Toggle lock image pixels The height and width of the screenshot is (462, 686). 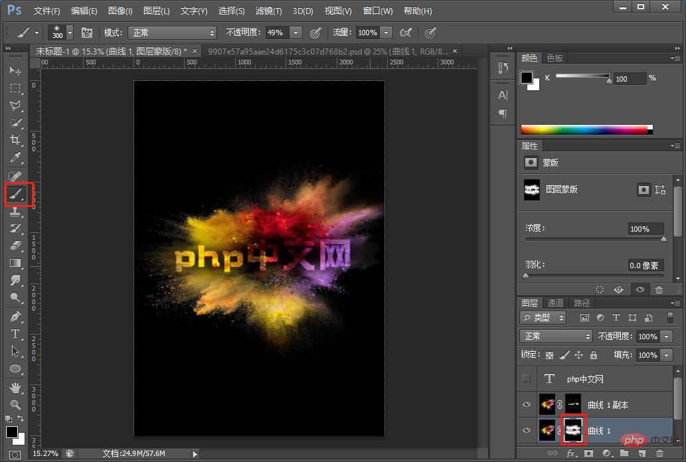564,355
